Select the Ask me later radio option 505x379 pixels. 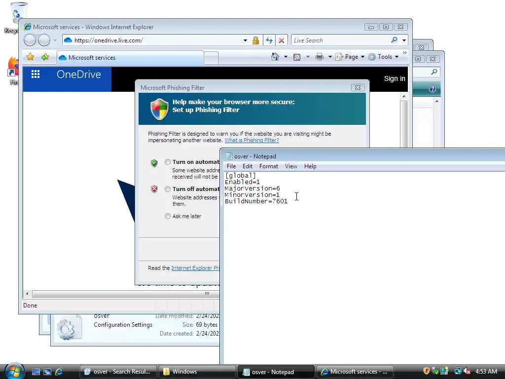coord(168,216)
